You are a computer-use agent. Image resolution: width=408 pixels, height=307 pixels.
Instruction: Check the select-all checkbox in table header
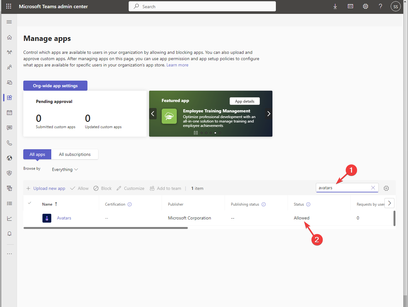[x=29, y=203]
